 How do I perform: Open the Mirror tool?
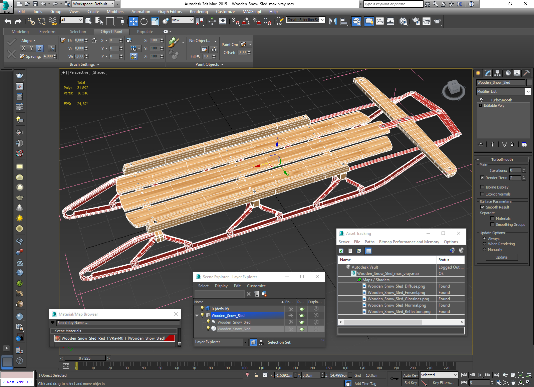333,21
